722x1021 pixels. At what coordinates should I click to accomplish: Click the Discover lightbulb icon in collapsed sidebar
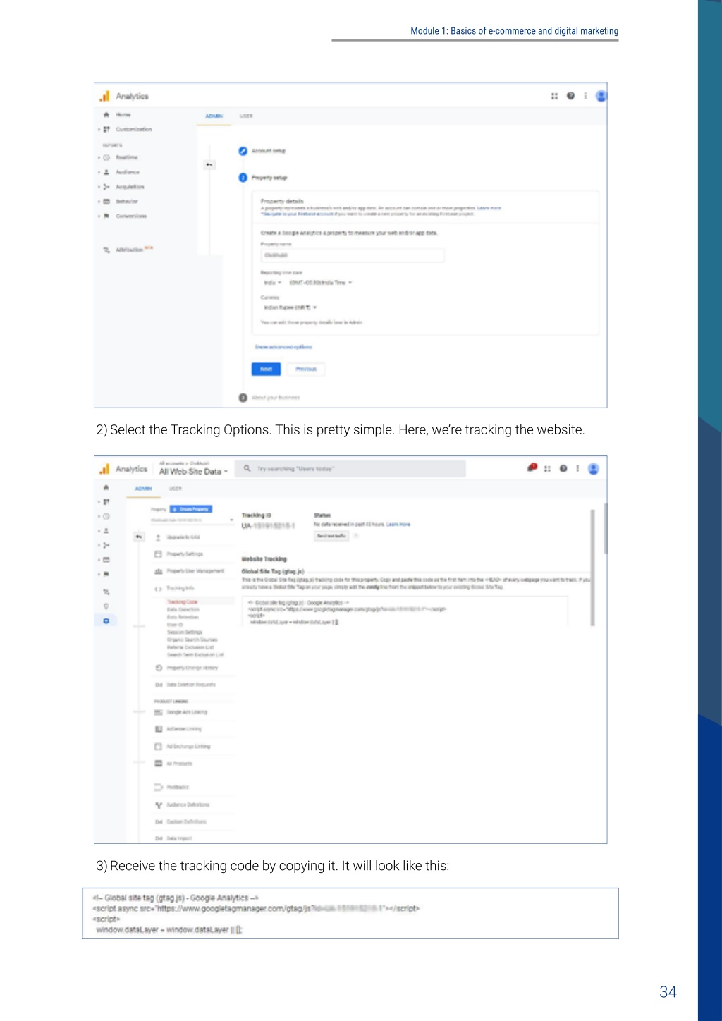106,606
